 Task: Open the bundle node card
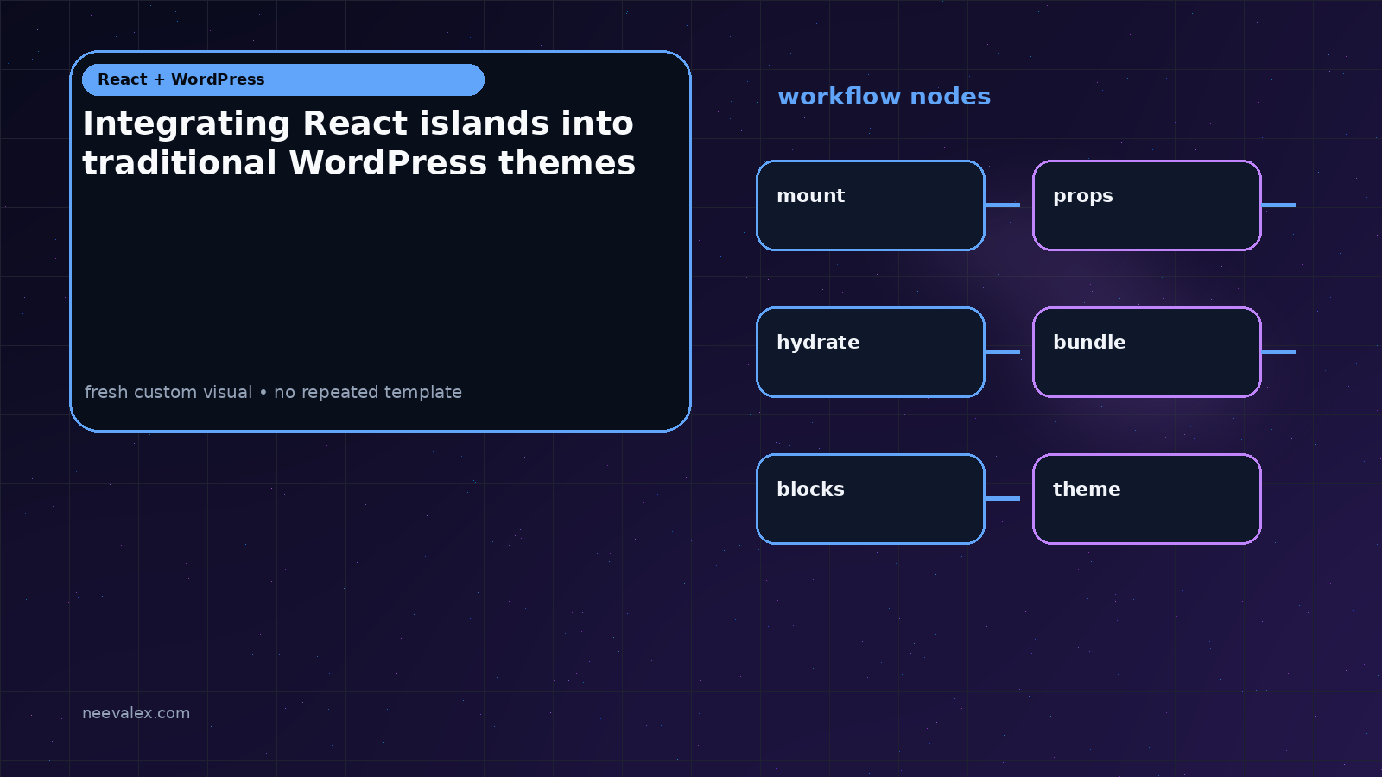click(x=1147, y=352)
